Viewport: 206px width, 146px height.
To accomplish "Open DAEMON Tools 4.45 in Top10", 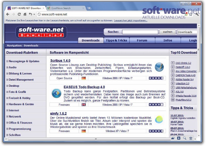I will (186, 75).
